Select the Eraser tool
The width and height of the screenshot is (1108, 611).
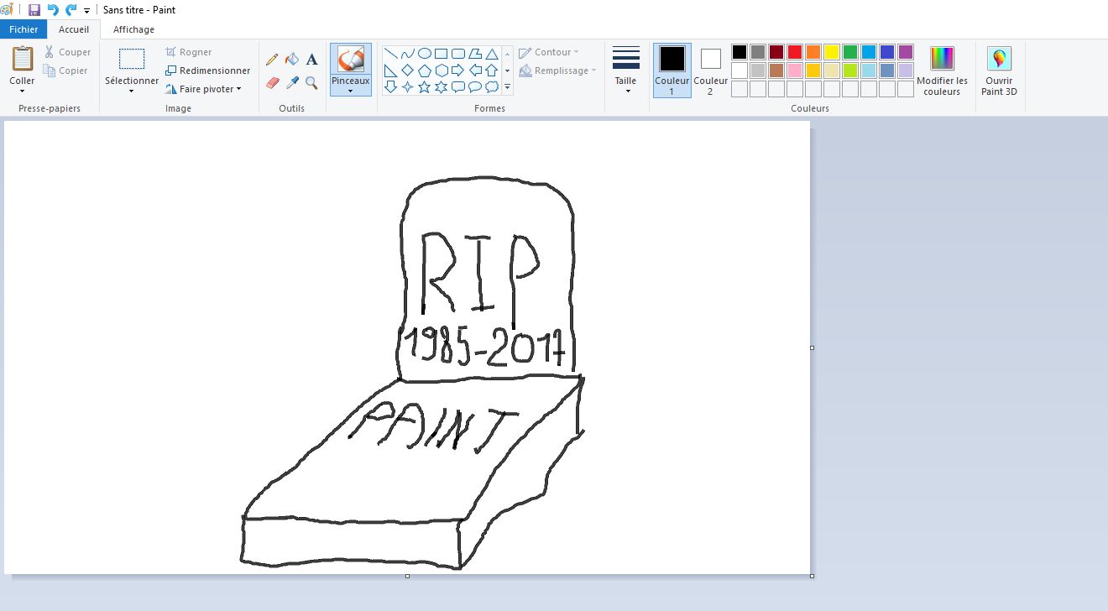point(272,82)
